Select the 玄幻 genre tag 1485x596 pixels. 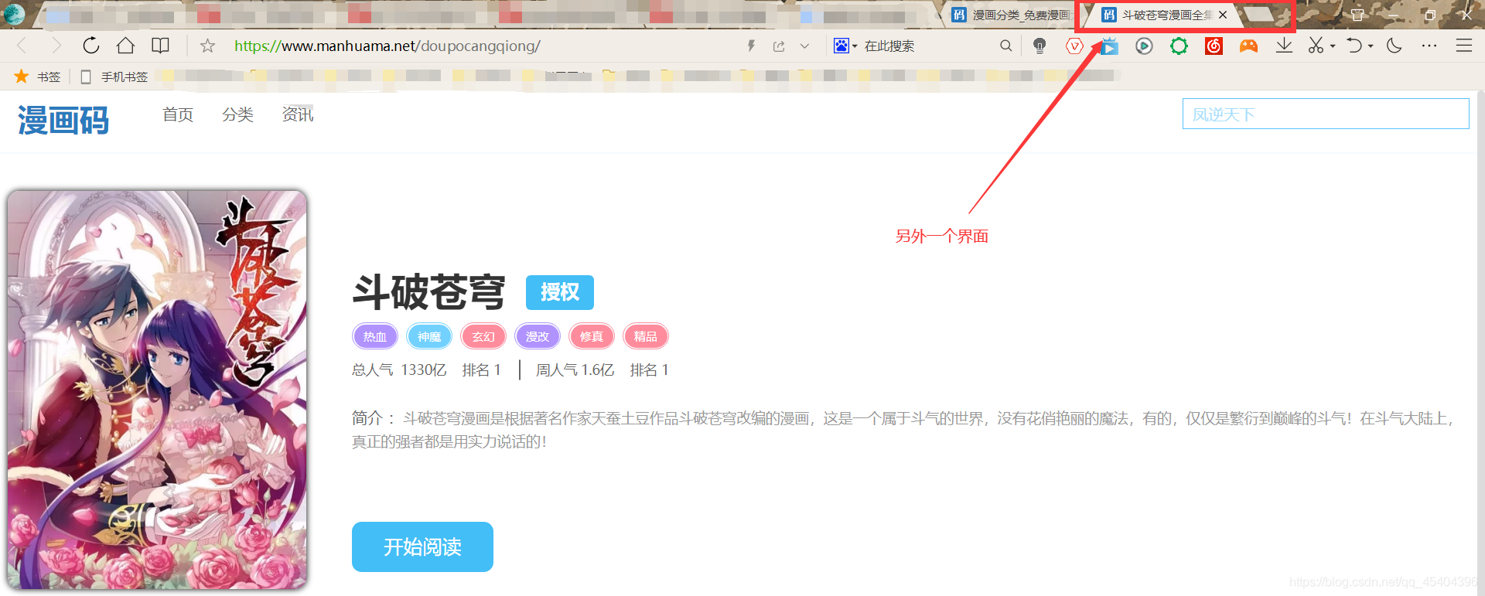[483, 336]
